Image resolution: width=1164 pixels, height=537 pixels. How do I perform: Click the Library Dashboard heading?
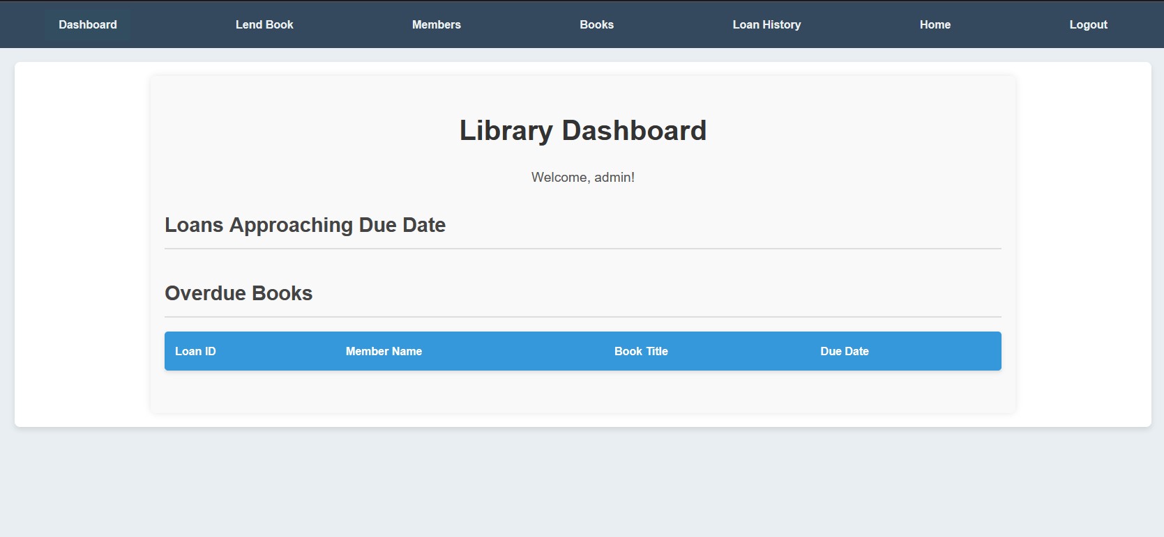pyautogui.click(x=583, y=130)
